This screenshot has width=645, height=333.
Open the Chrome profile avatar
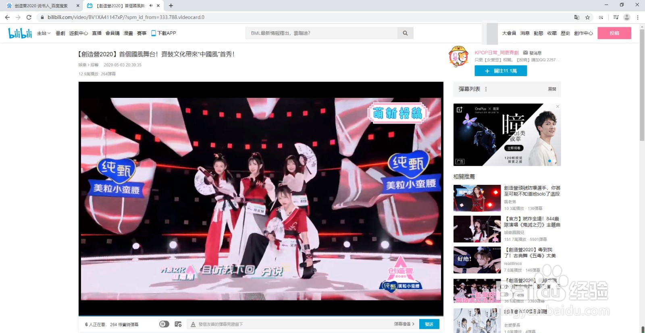627,17
